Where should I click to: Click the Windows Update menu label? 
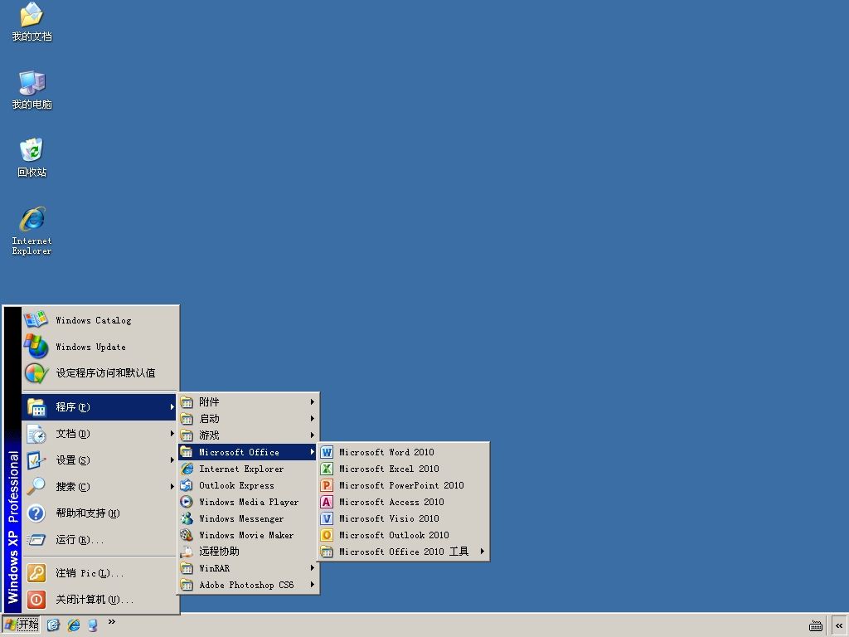91,347
